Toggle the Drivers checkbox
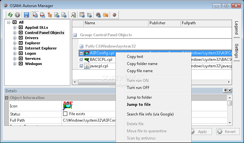244x143 pixels. pos(21,38)
